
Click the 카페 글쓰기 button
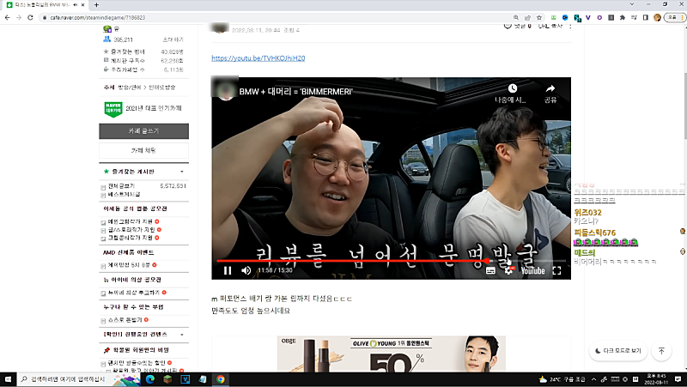point(143,131)
